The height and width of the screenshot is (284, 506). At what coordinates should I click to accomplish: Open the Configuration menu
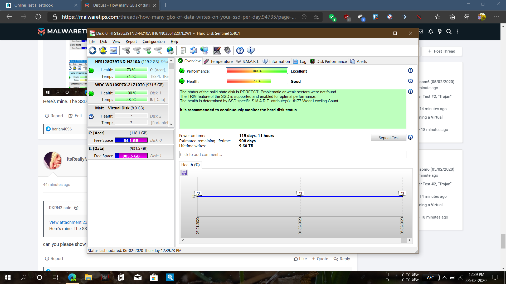click(x=153, y=42)
